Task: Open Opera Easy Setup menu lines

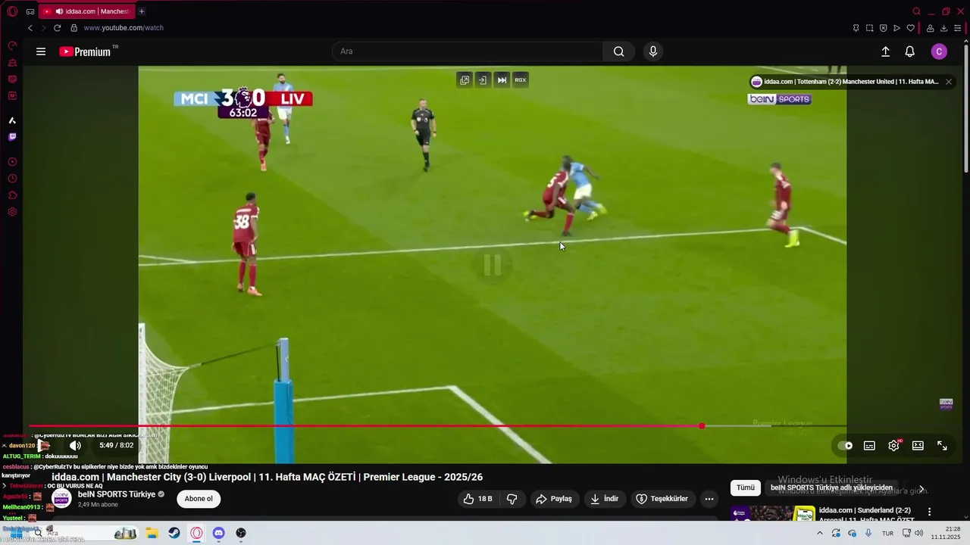Action: 958,28
